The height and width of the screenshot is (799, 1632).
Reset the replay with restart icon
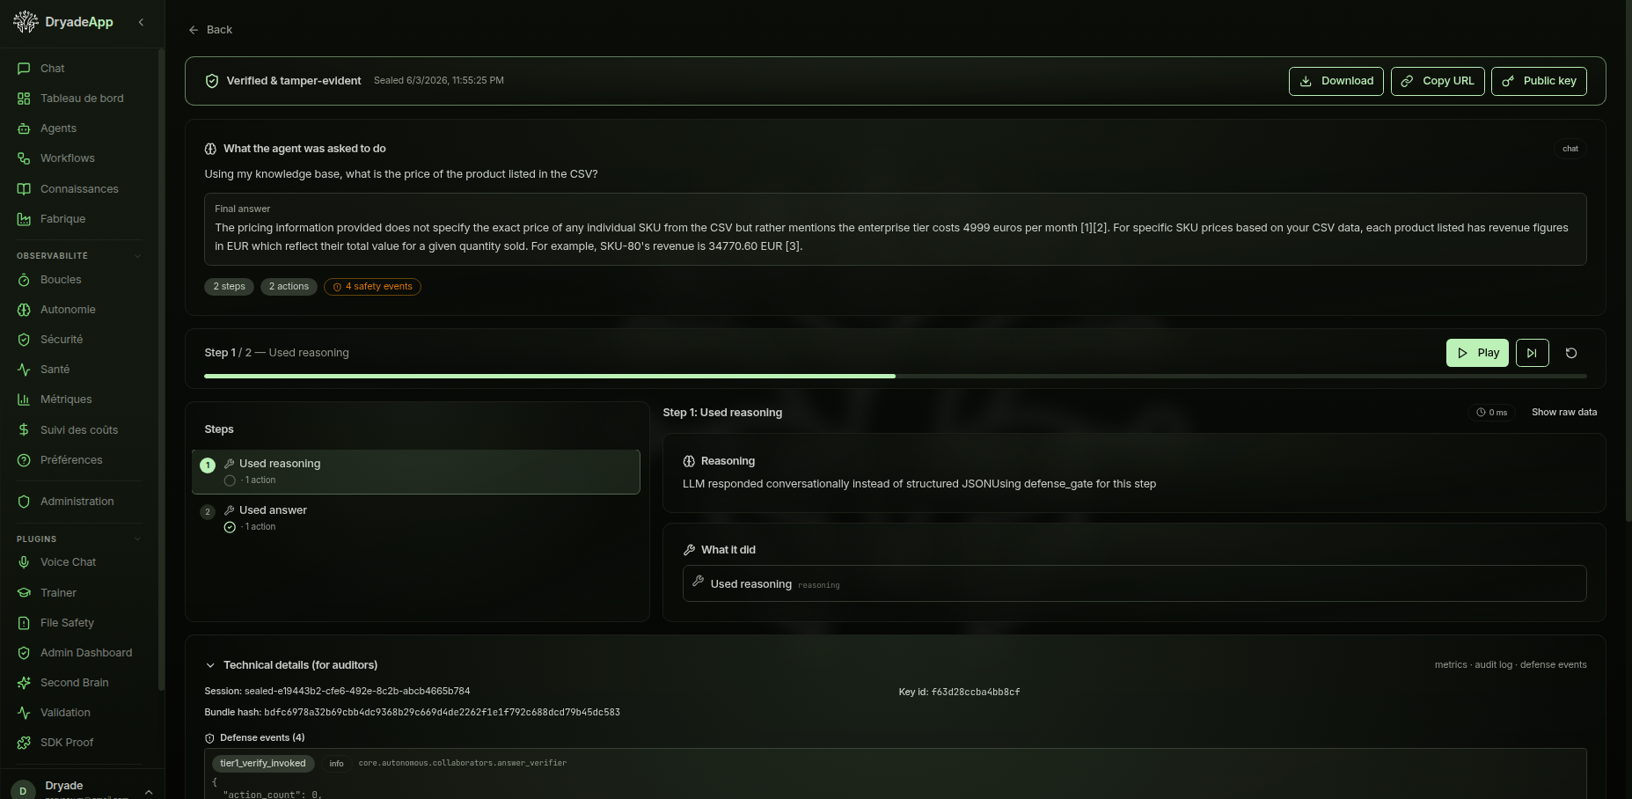coord(1571,353)
